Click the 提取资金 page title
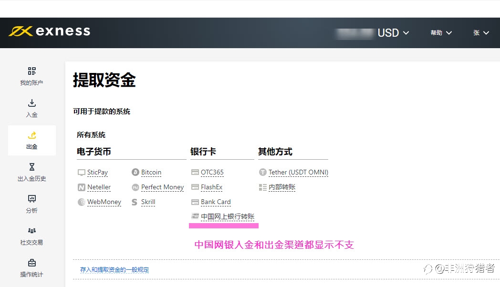The width and height of the screenshot is (500, 287). pyautogui.click(x=104, y=80)
